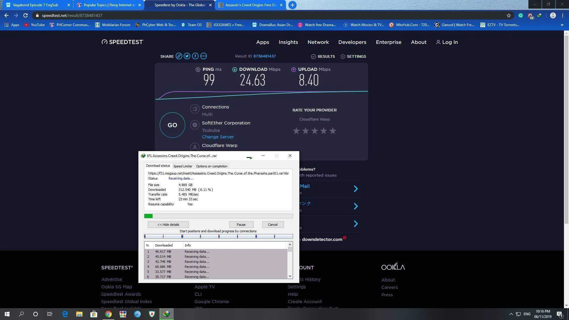This screenshot has height=320, width=569.
Task: Click ENG language indicator in tray
Action: click(527, 314)
